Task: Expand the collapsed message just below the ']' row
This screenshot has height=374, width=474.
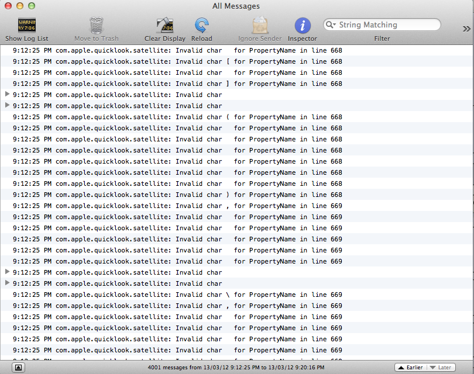Action: (8, 94)
